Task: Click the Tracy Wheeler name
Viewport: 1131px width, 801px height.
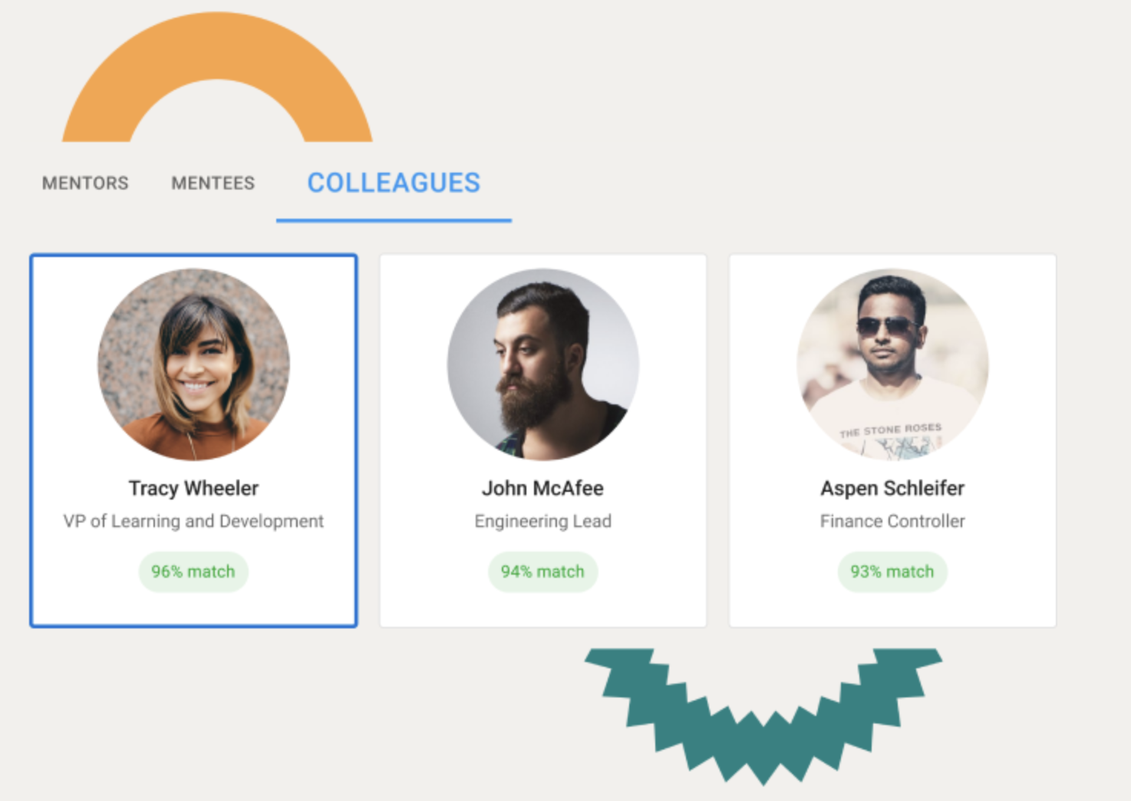Action: click(x=193, y=488)
